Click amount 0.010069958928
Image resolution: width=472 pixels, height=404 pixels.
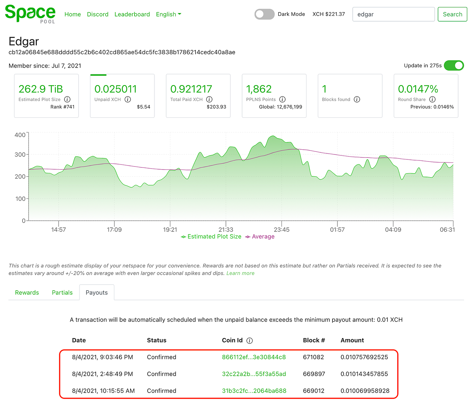(365, 391)
